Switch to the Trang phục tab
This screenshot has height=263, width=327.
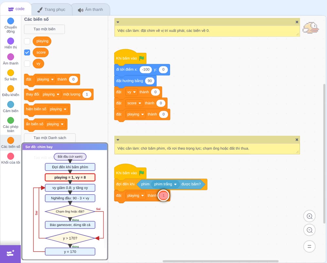[51, 9]
